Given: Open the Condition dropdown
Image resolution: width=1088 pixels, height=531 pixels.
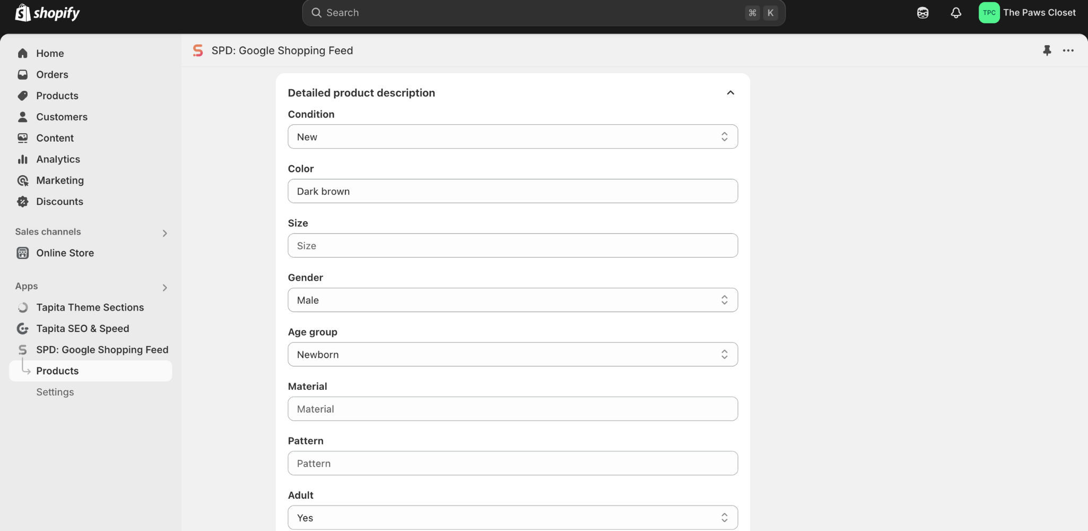Looking at the screenshot, I should pos(513,137).
